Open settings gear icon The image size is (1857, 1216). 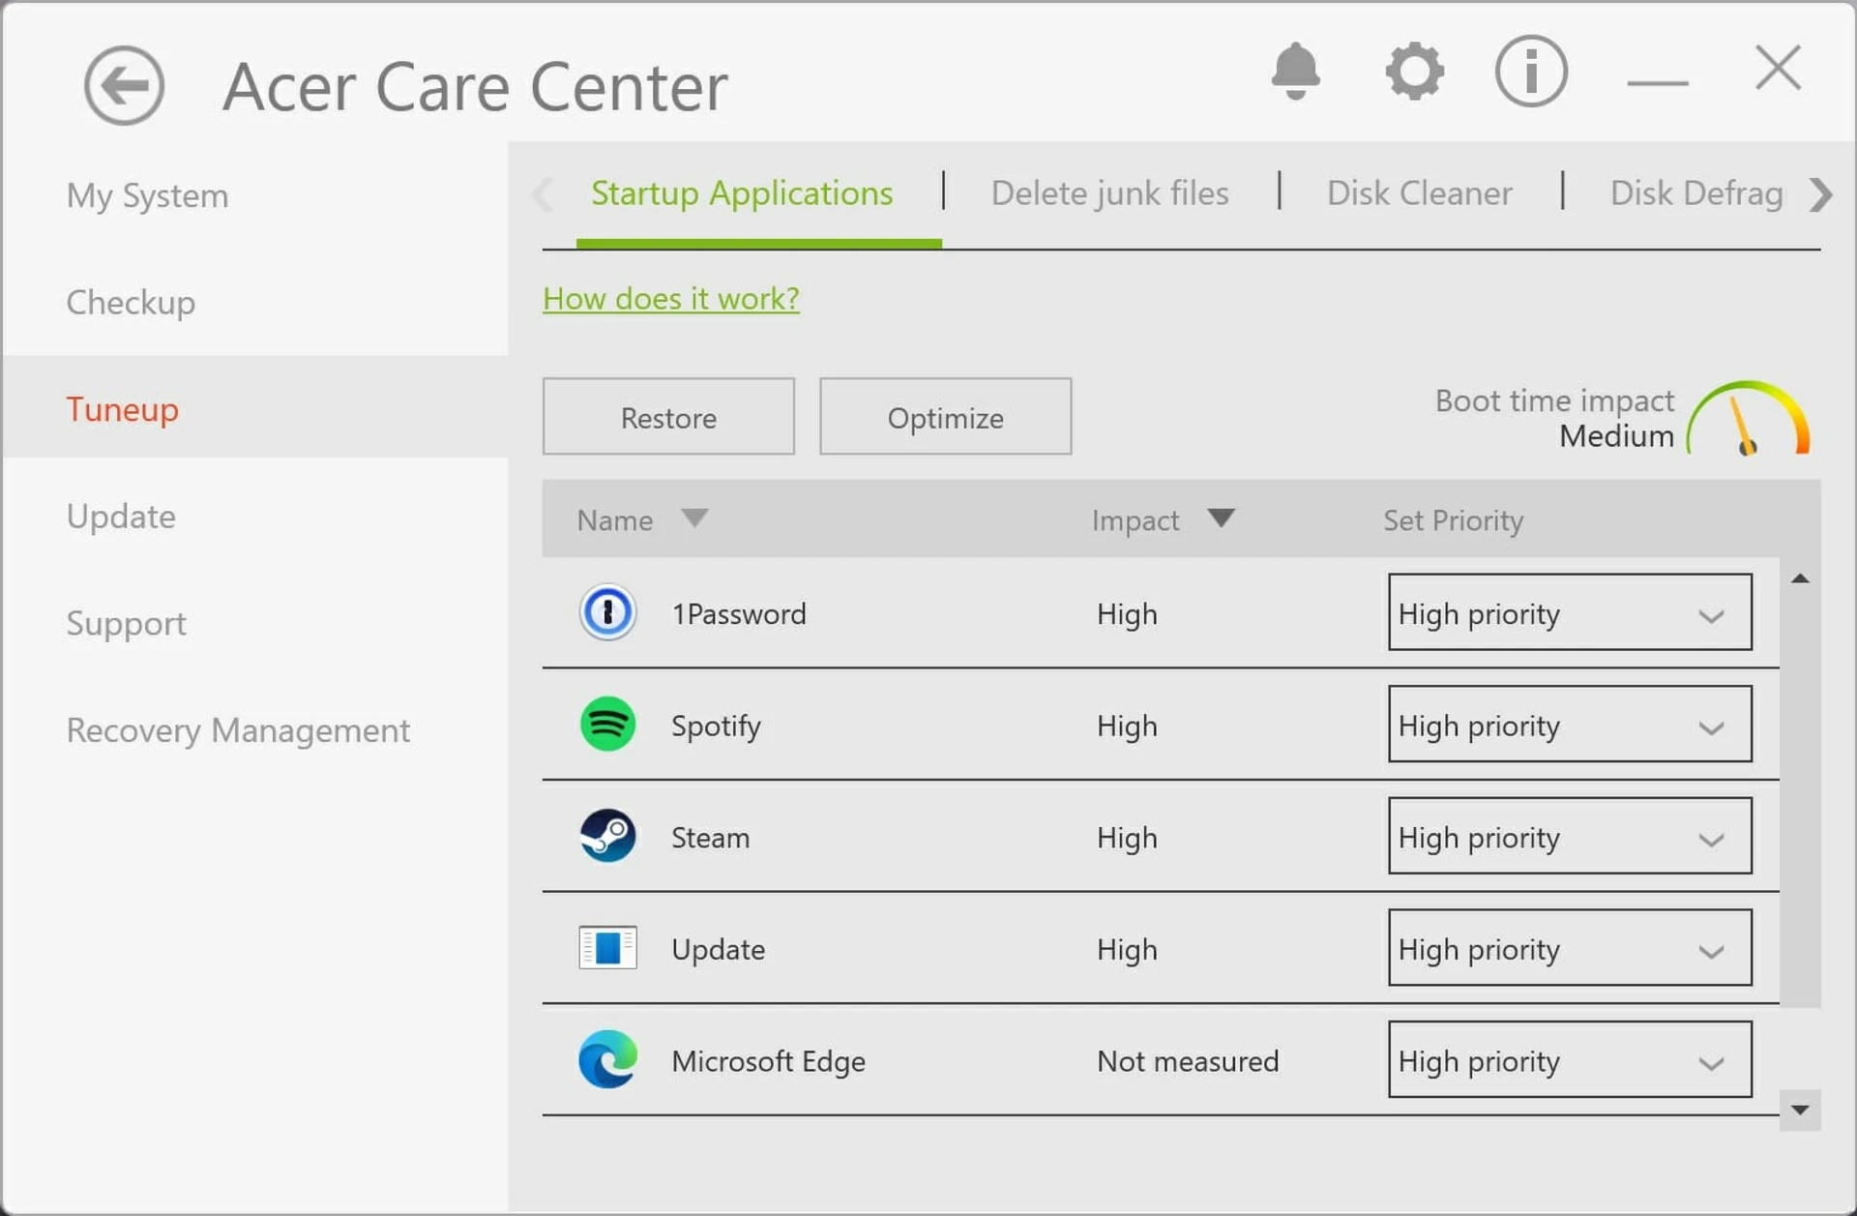1414,71
